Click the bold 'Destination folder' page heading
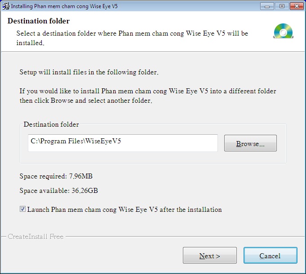Viewport: 306px width, 274px height. 39,21
